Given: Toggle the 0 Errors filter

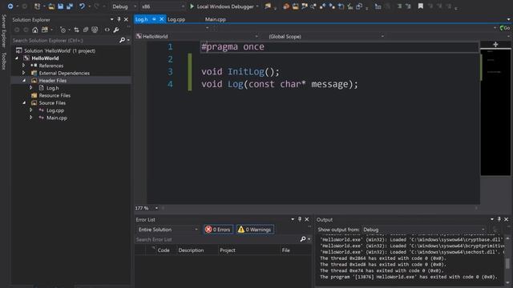Looking at the screenshot, I should coord(218,230).
